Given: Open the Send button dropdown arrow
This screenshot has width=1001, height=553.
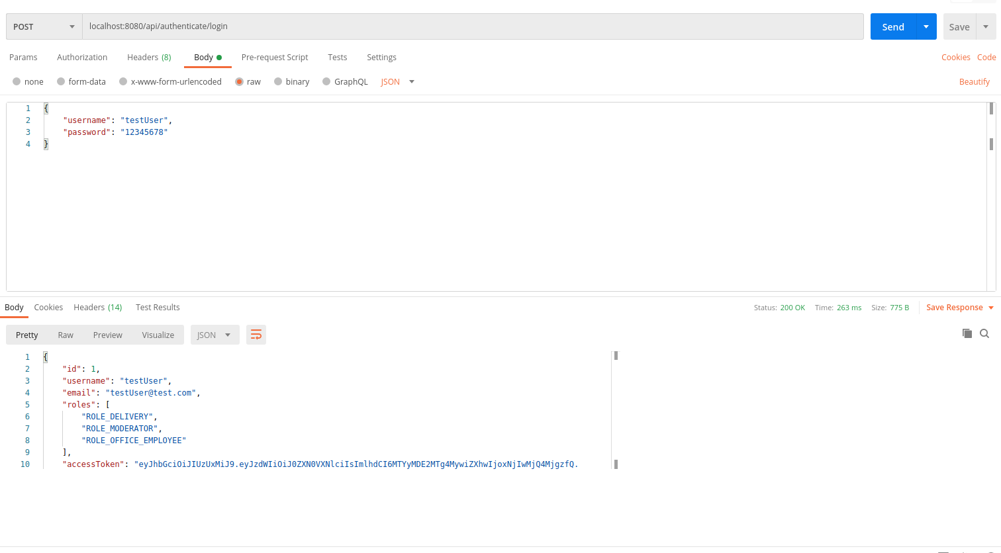Looking at the screenshot, I should (x=926, y=26).
